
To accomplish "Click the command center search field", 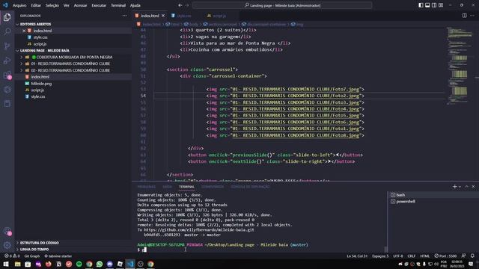I will pyautogui.click(x=282, y=5).
